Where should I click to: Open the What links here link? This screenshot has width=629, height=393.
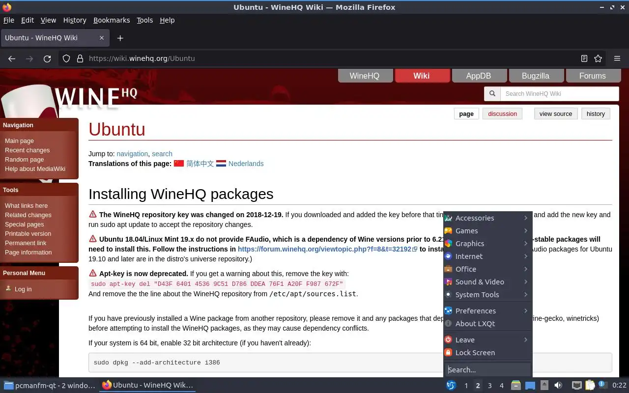[x=26, y=206]
